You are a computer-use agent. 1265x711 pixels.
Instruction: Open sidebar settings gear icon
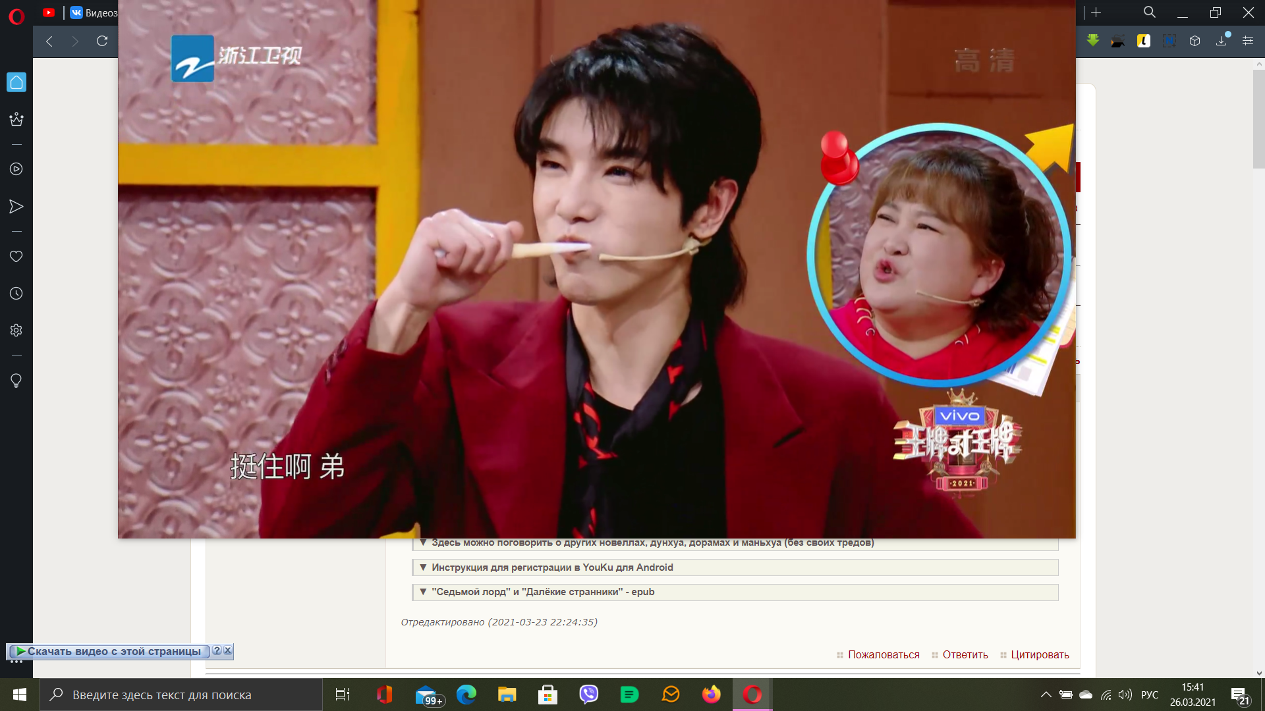16,330
